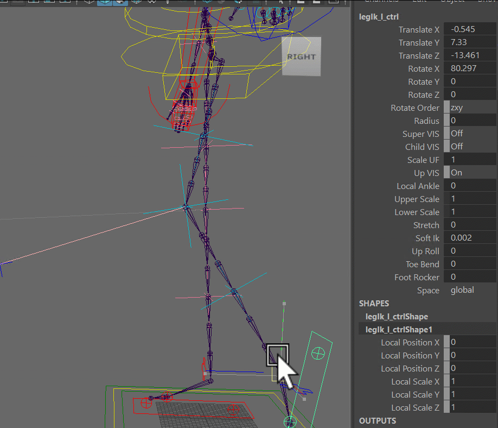Image resolution: width=498 pixels, height=428 pixels.
Task: Select the Super VIS attribute label
Action: [x=421, y=134]
